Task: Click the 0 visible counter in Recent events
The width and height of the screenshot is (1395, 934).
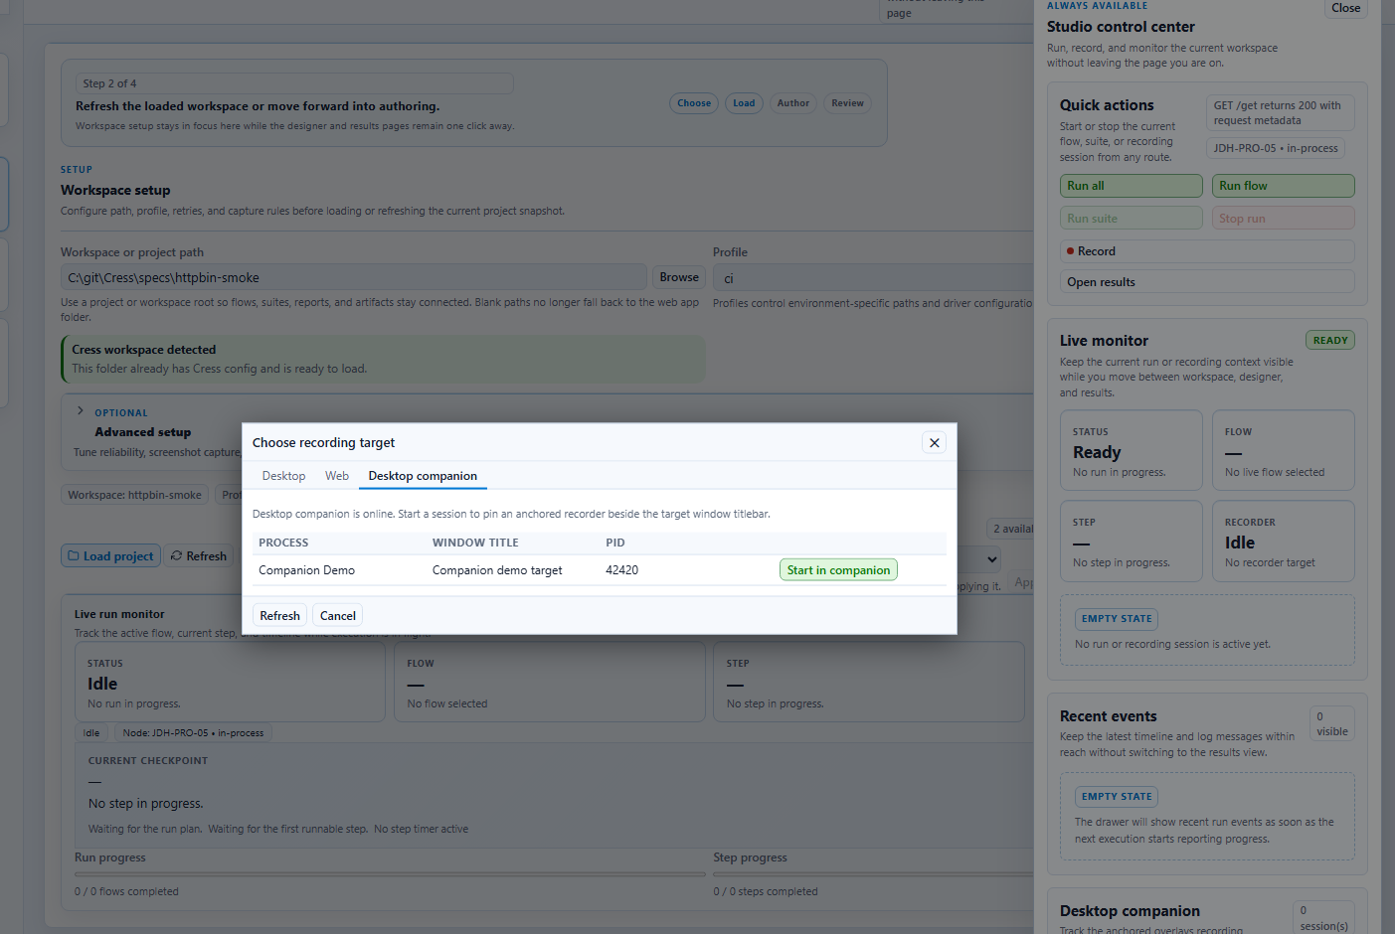Action: [x=1331, y=723]
